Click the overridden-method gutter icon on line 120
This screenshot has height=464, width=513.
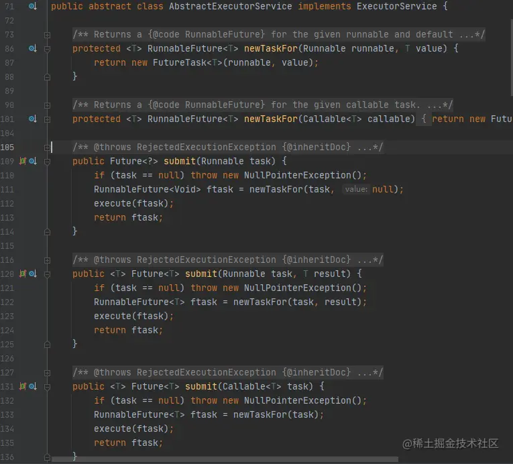pyautogui.click(x=32, y=274)
